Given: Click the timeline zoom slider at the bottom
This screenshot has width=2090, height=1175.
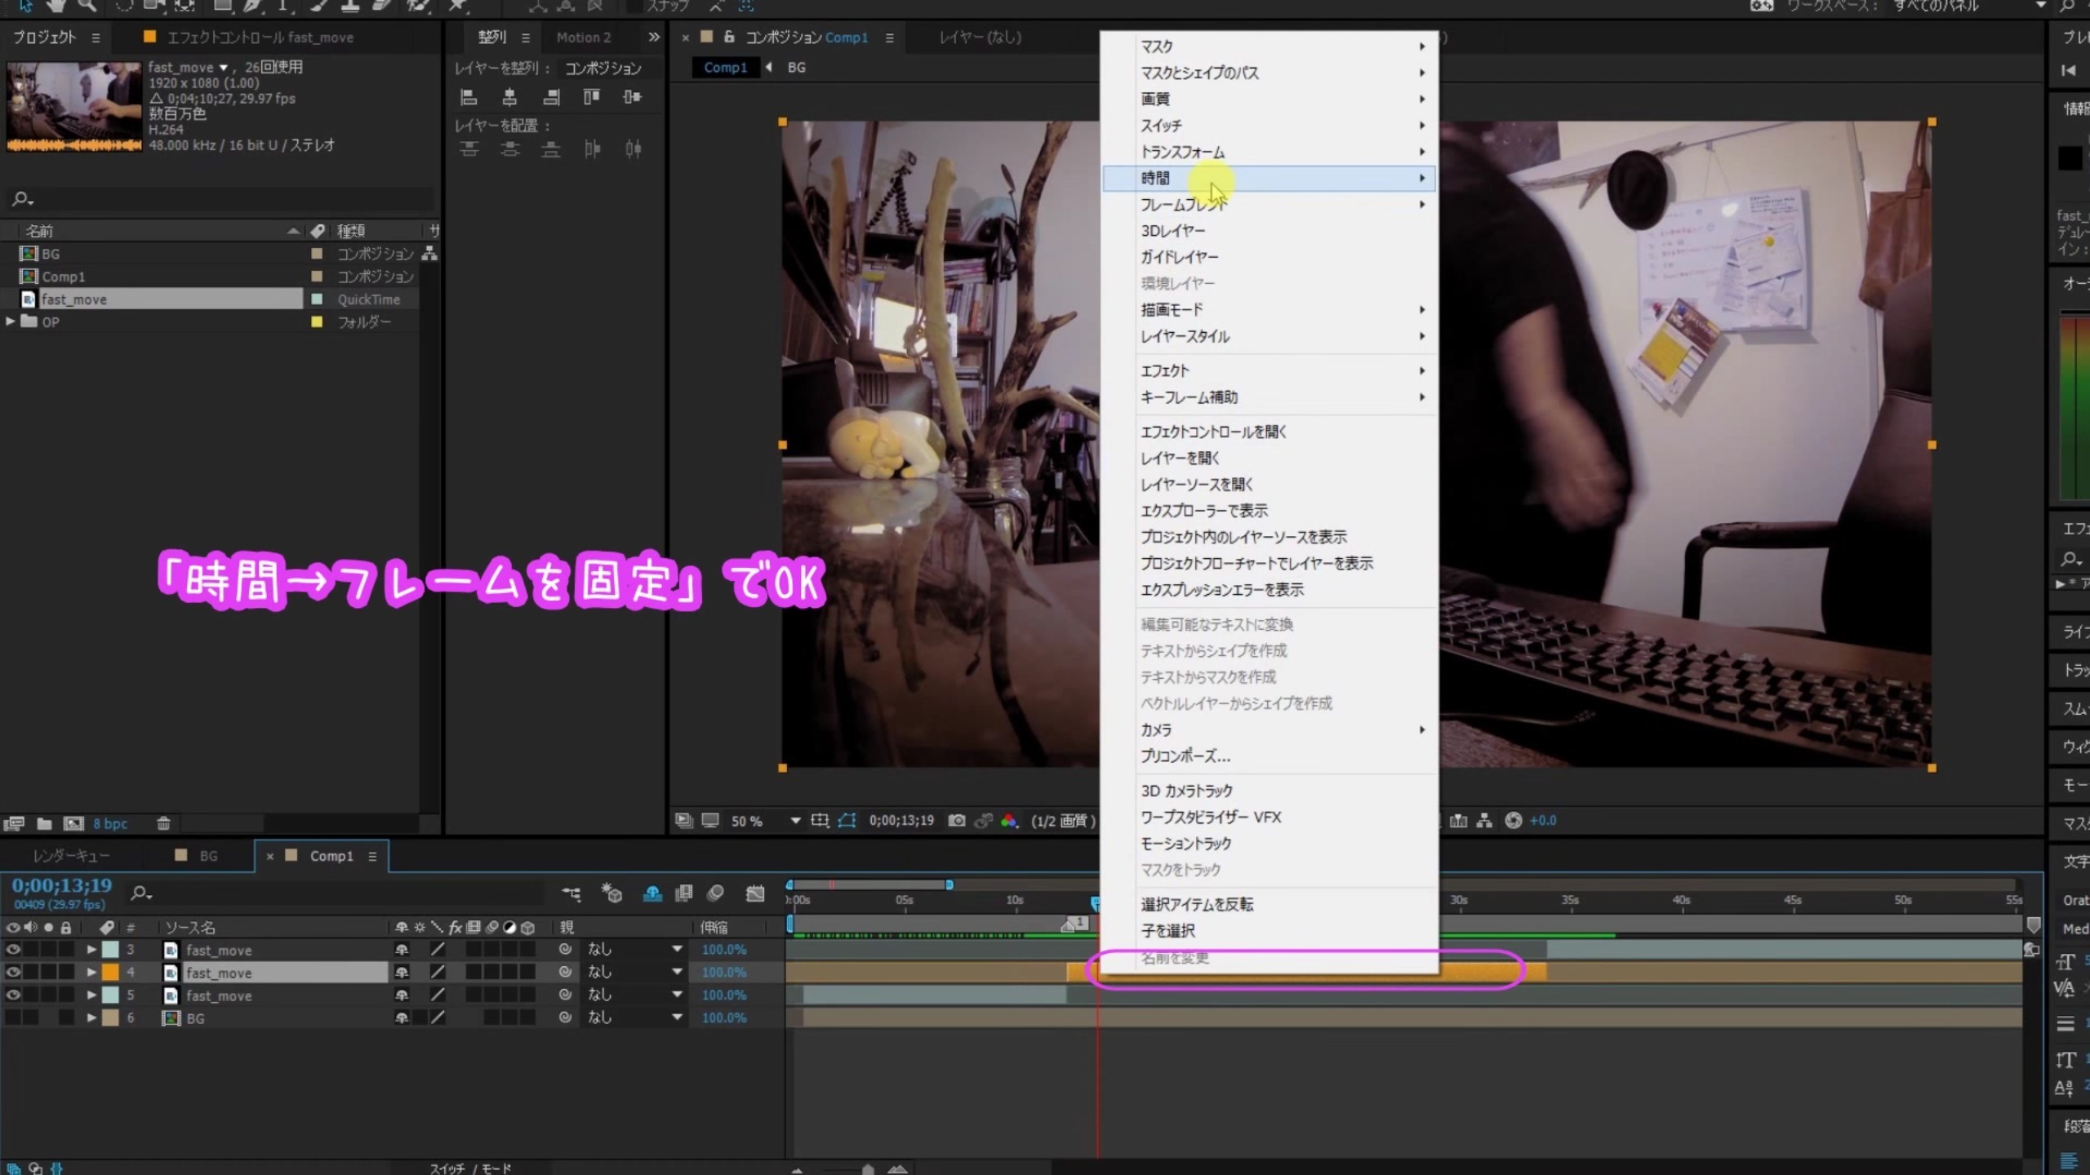Looking at the screenshot, I should point(867,1168).
